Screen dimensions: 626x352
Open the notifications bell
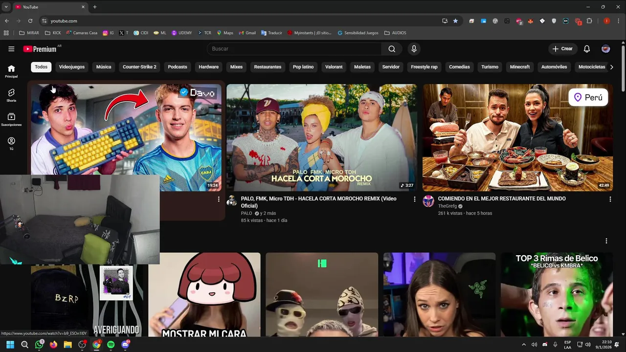[x=587, y=49]
